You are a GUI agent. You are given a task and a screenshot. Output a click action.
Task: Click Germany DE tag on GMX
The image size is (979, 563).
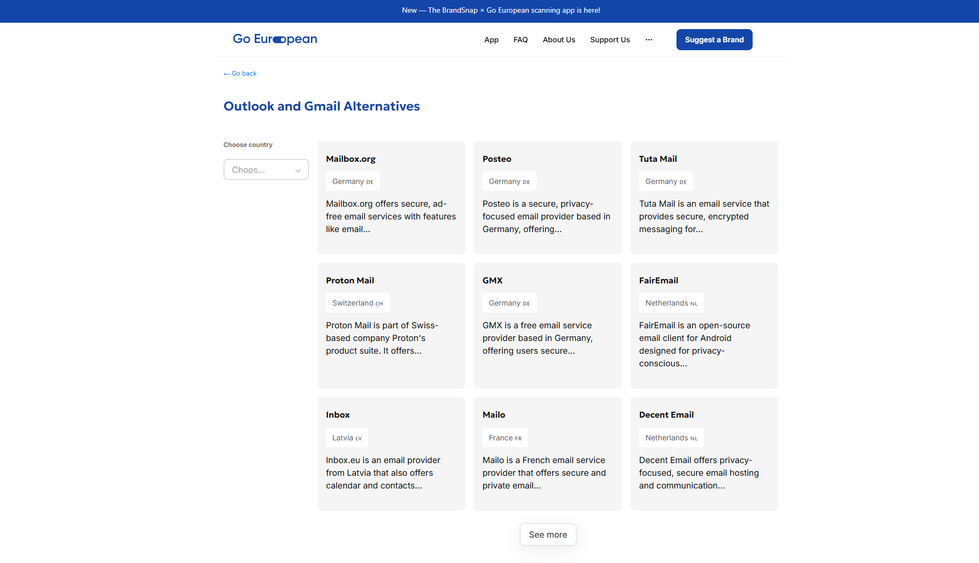pyautogui.click(x=509, y=303)
